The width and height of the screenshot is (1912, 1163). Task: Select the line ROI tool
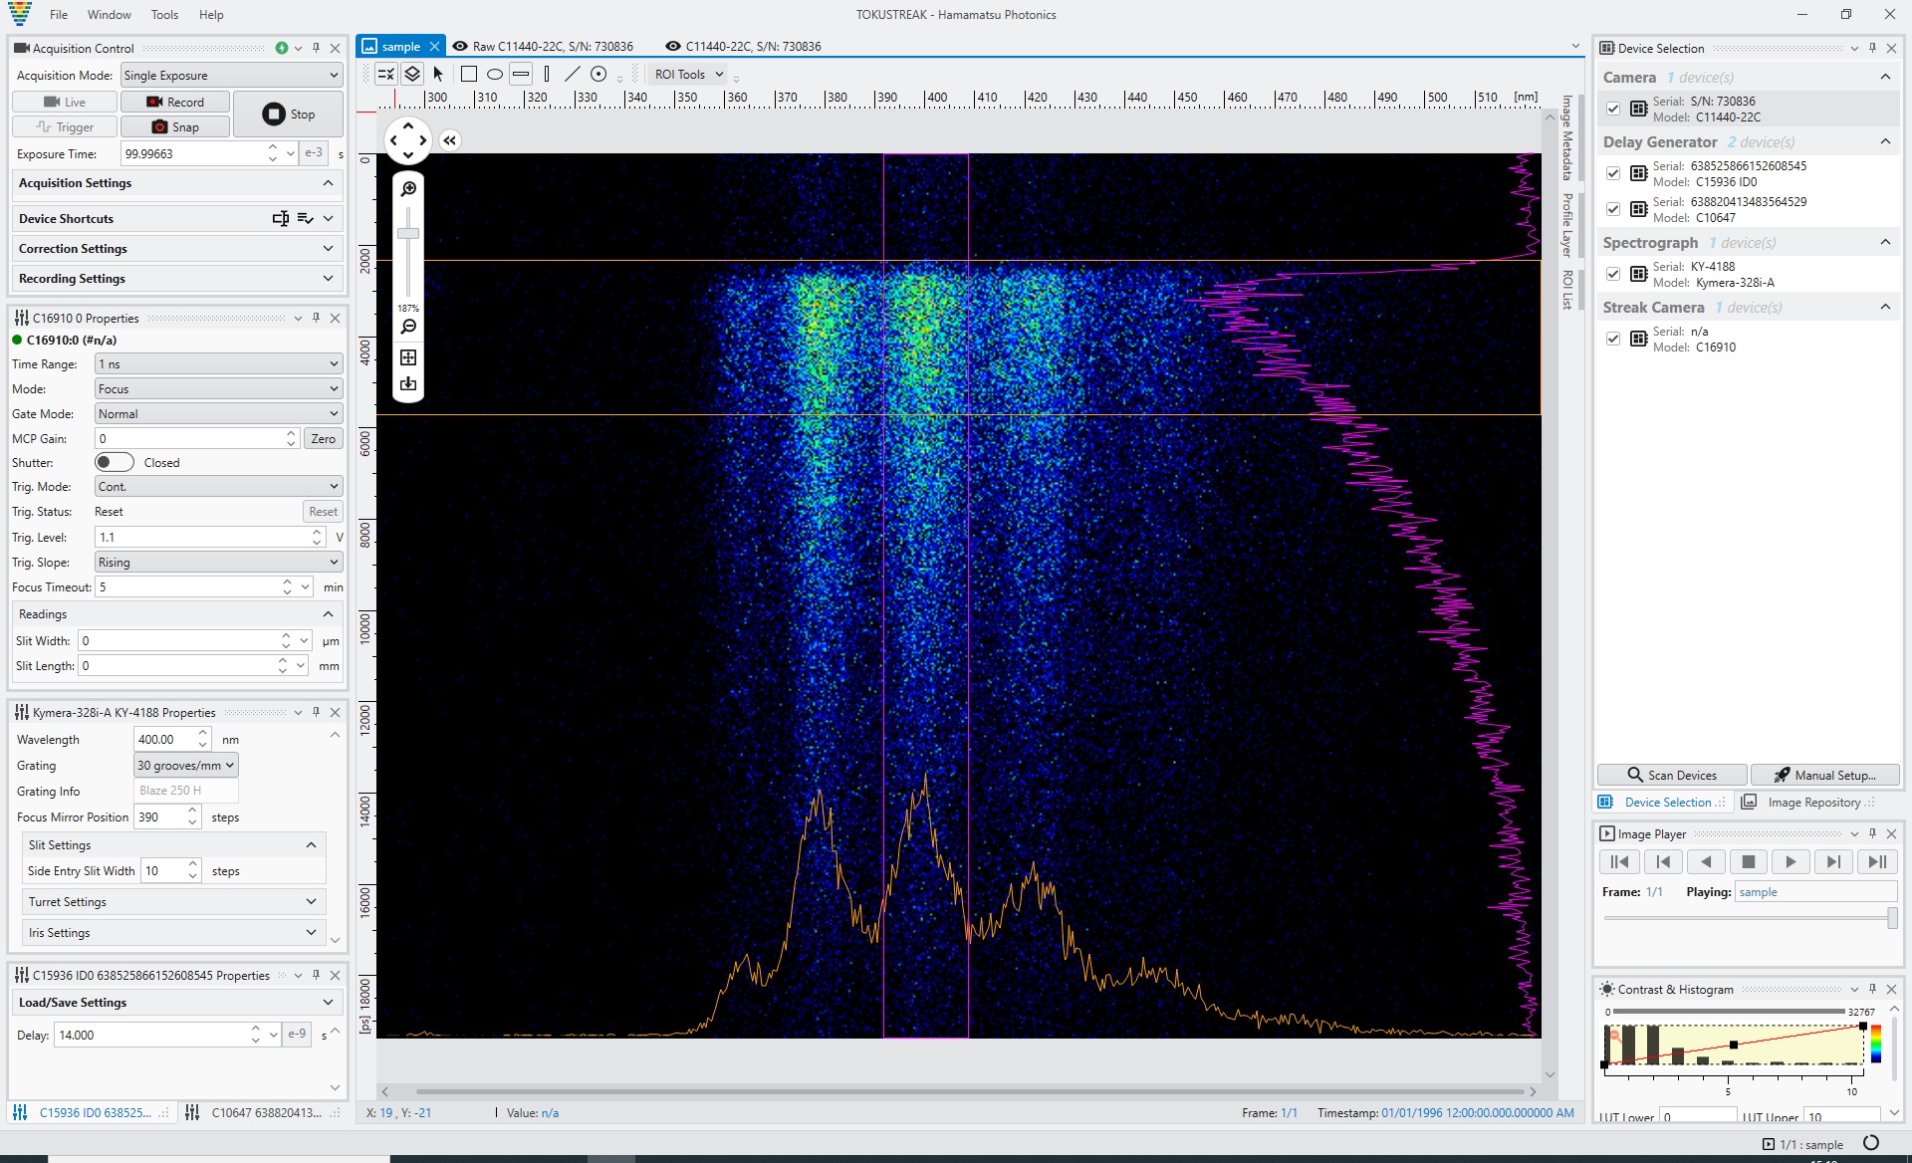(573, 74)
